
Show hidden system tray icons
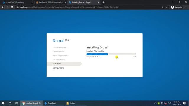click(155, 103)
